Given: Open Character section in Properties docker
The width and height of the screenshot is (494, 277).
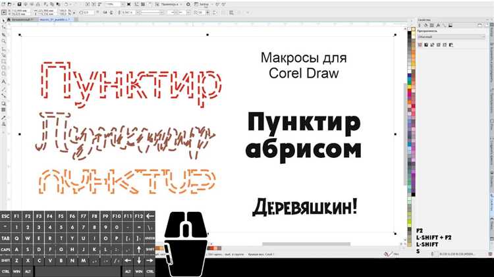Looking at the screenshot, I should coord(438,26).
